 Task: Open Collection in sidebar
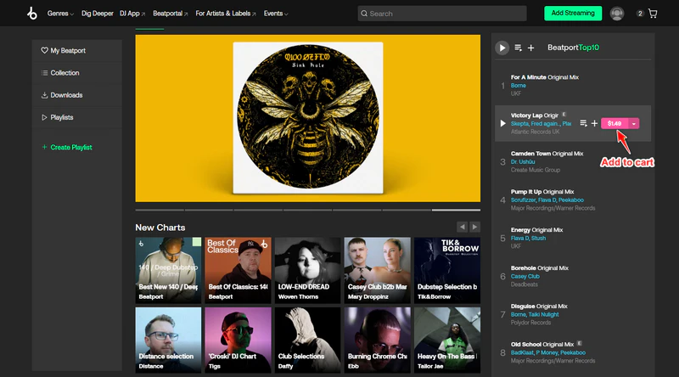click(x=60, y=73)
